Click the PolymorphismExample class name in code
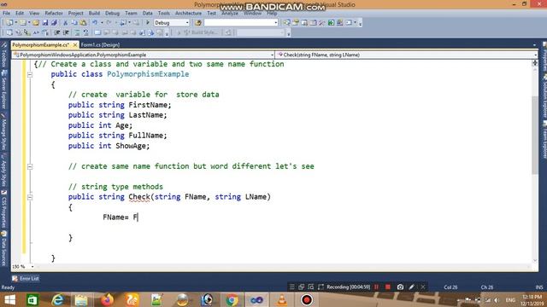Viewport: 547px width, 307px height. [148, 74]
